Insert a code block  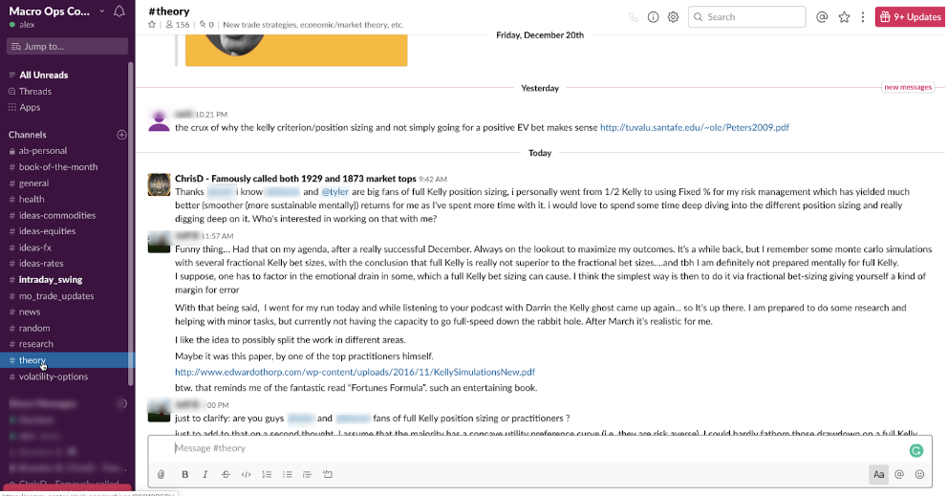coord(328,474)
